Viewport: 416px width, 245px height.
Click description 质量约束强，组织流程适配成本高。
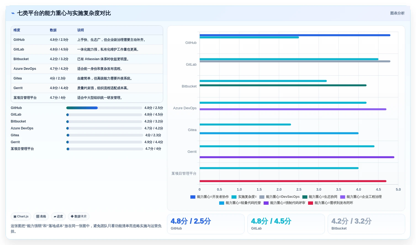point(103,88)
